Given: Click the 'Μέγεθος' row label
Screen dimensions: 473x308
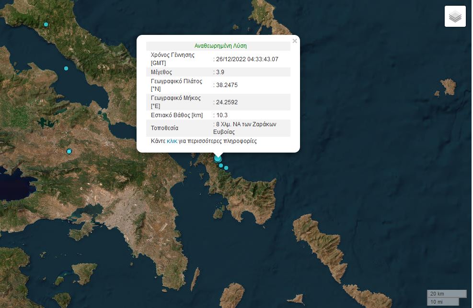Looking at the screenshot, I should tap(161, 72).
